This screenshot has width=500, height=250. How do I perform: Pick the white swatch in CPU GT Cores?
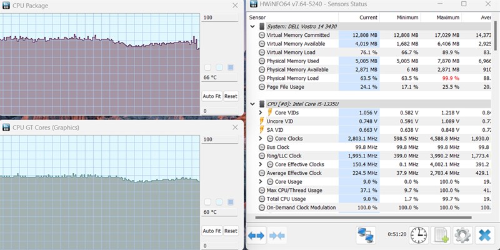tap(207, 202)
